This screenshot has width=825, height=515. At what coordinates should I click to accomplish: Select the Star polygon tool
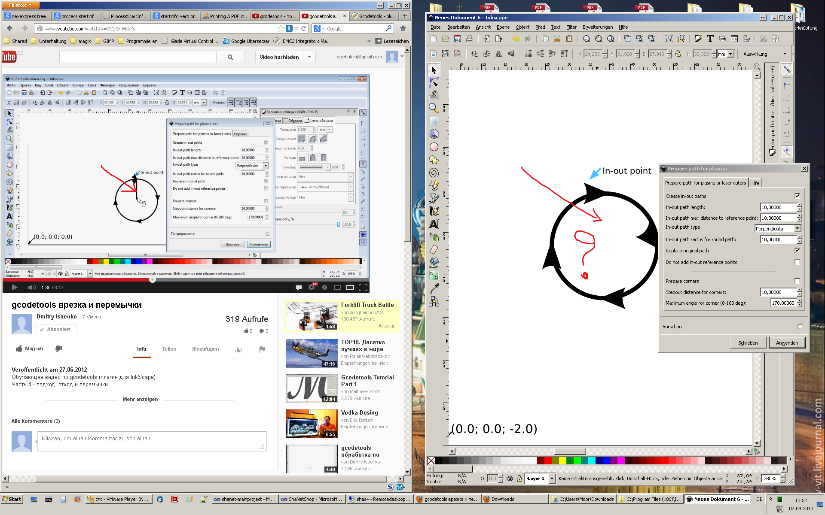(x=434, y=160)
